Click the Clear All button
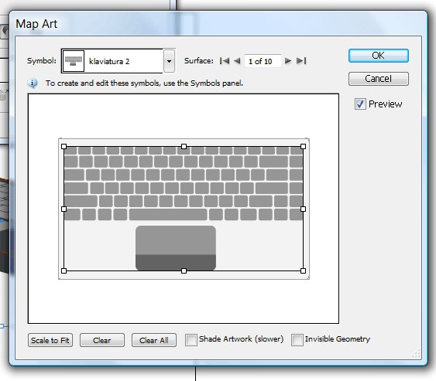436x381 pixels. tap(154, 340)
